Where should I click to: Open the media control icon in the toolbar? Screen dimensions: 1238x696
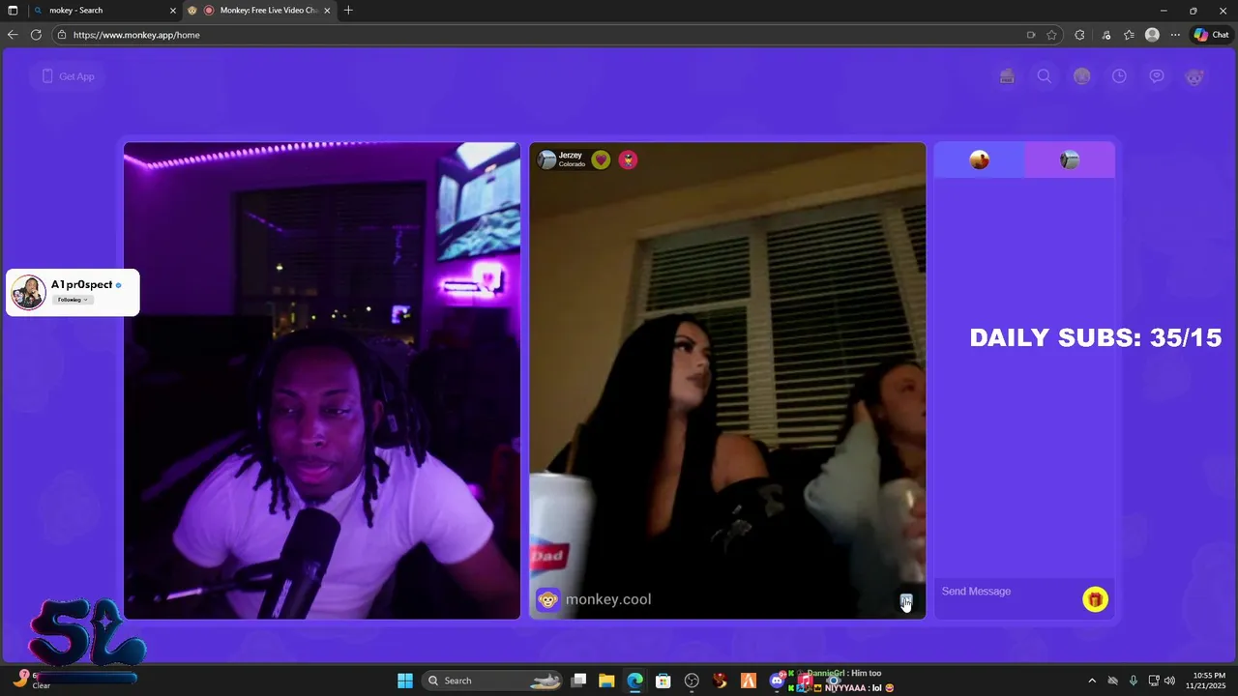(x=1106, y=35)
